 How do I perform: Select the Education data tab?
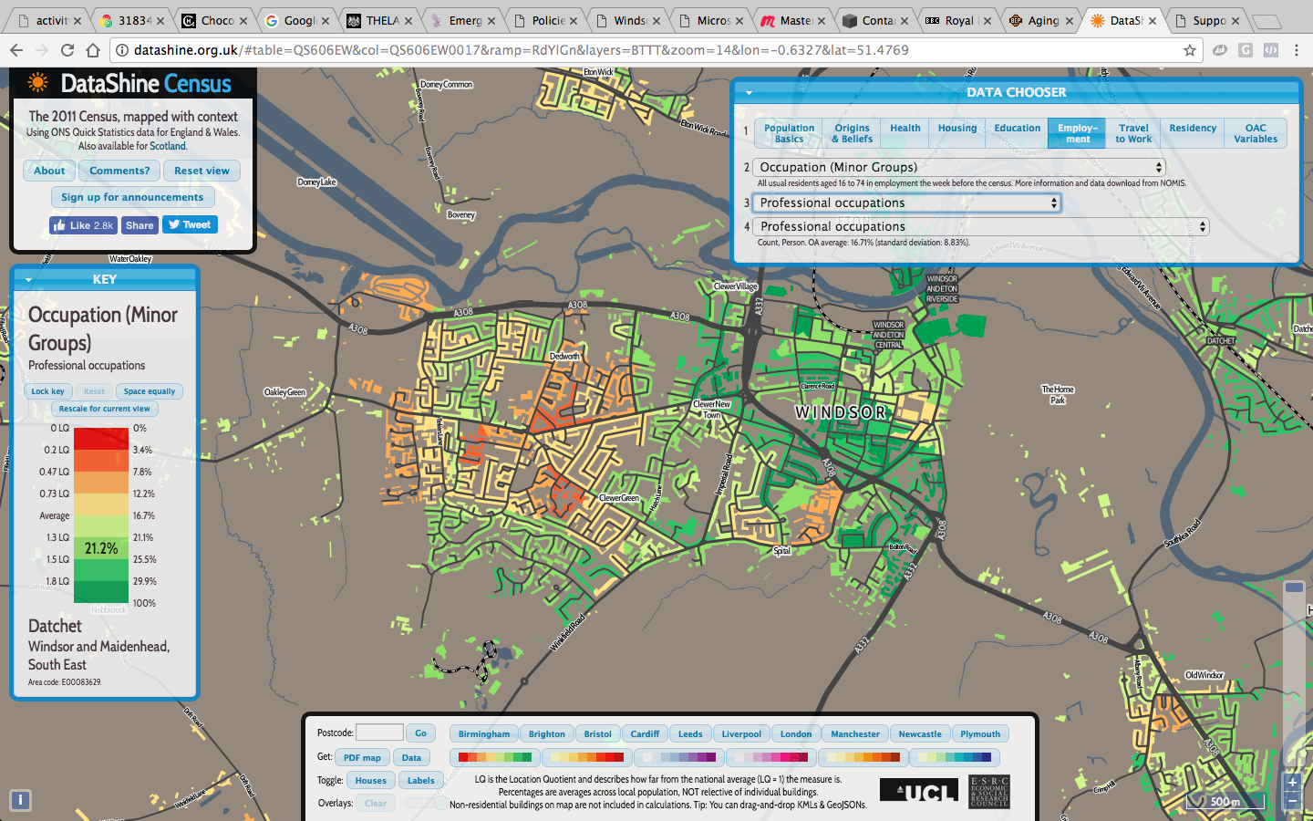pos(1017,133)
